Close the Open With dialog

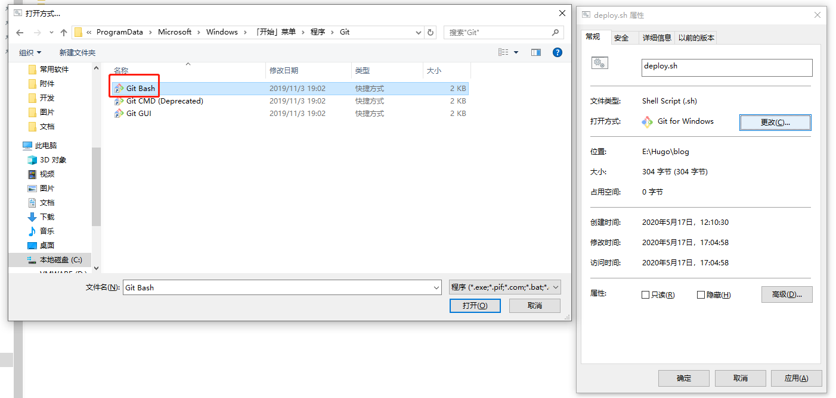[x=562, y=13]
